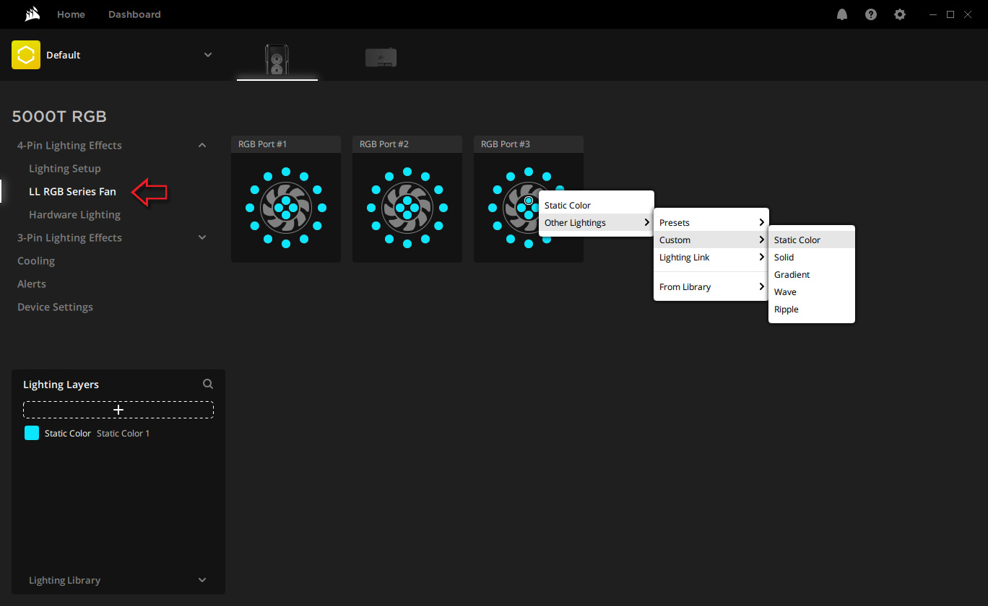Choose Other Lightings in context menu
The width and height of the screenshot is (988, 606).
point(597,223)
